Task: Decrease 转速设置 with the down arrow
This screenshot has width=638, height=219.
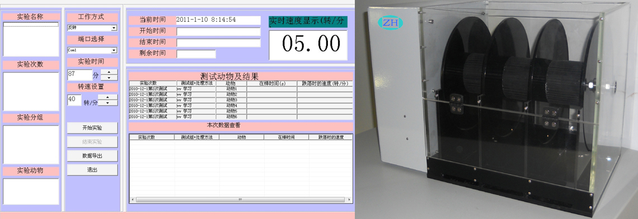Action: coord(108,103)
